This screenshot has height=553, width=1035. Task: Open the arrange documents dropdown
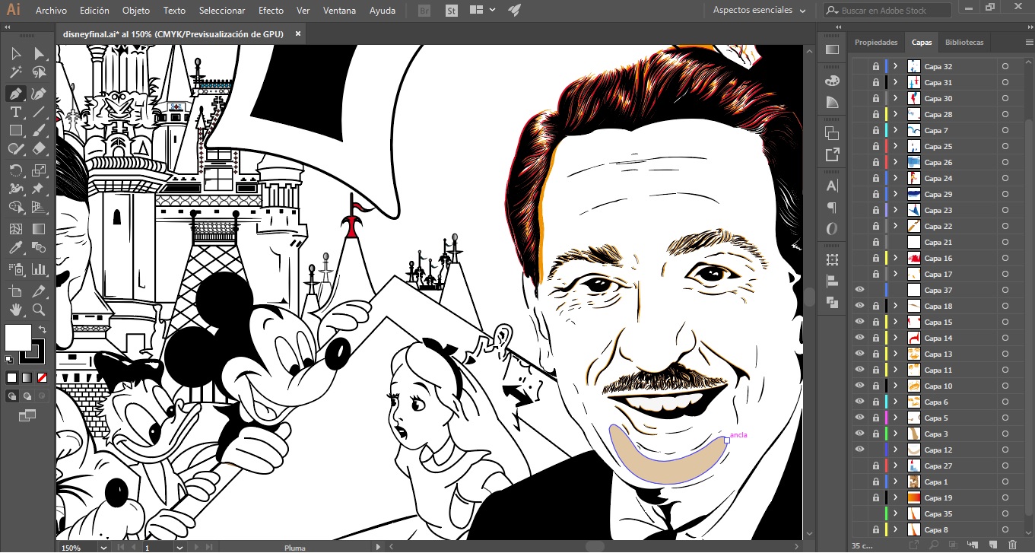[x=483, y=11]
